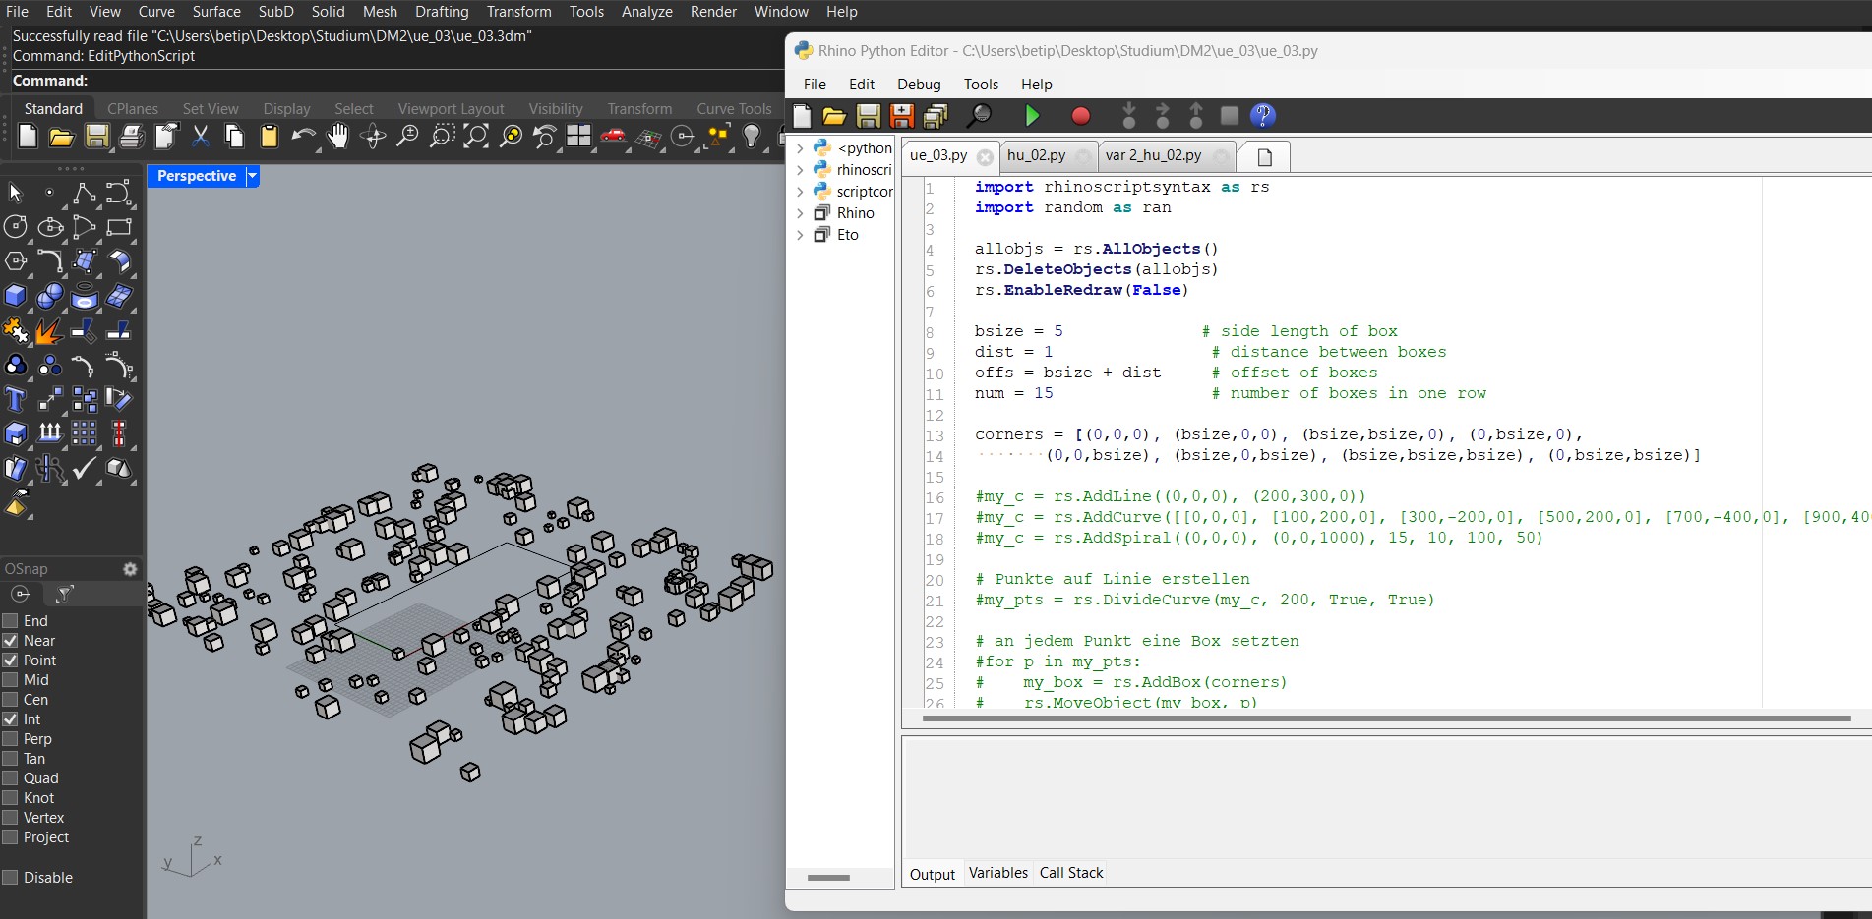Open Help via the blue question mark icon
This screenshot has height=919, width=1872.
(x=1263, y=116)
